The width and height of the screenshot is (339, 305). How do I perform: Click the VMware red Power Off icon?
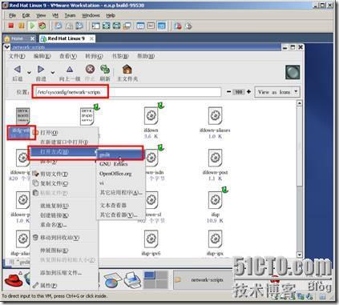click(x=11, y=26)
